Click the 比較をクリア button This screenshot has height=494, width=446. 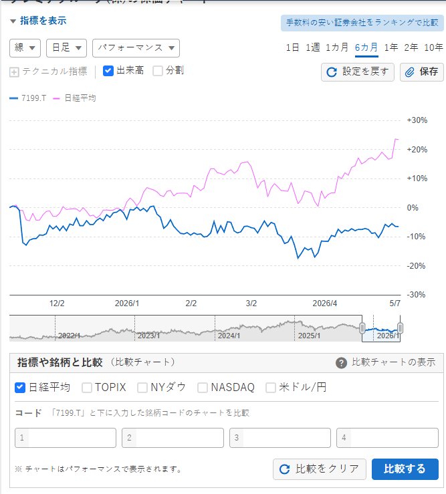tap(320, 469)
